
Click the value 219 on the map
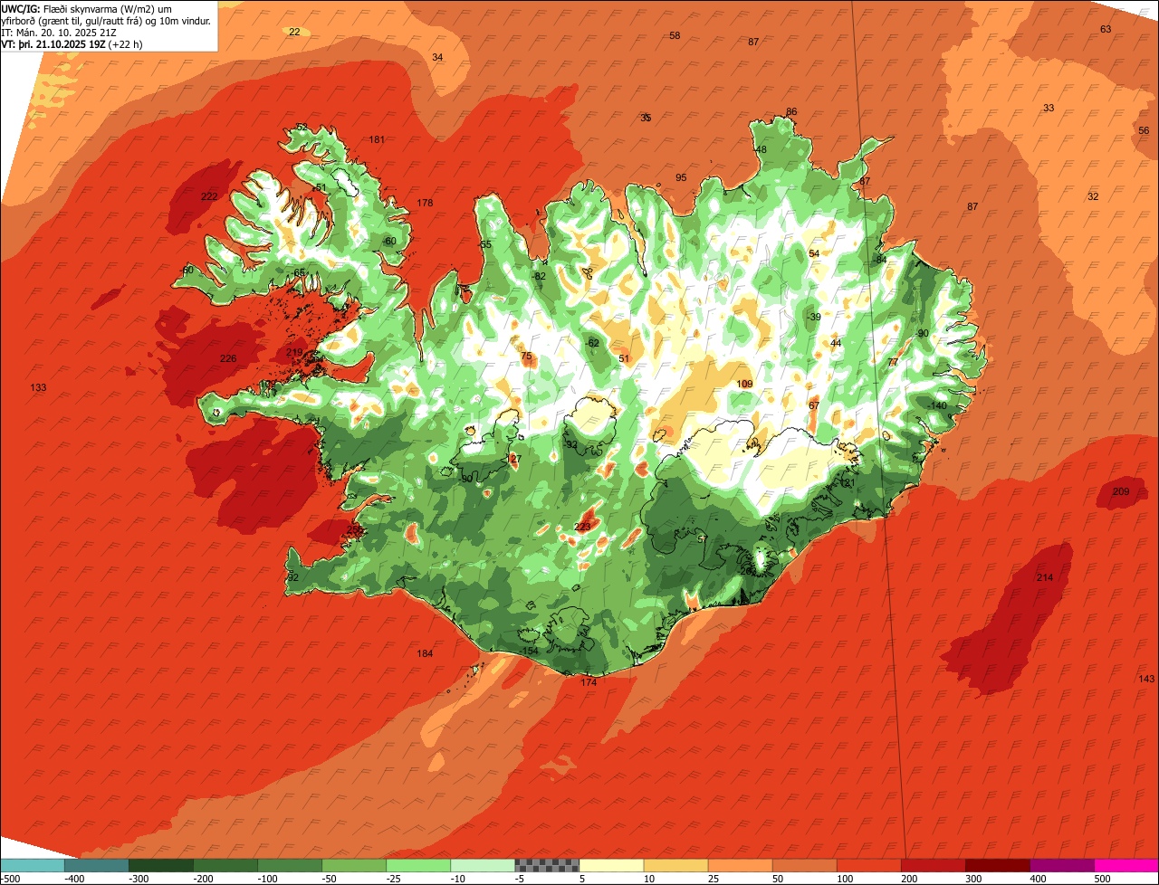[294, 352]
